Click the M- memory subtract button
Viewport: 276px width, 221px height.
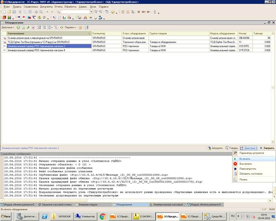point(148,12)
